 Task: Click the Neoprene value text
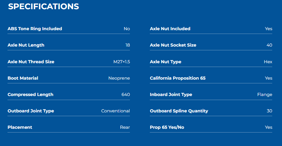coord(119,78)
